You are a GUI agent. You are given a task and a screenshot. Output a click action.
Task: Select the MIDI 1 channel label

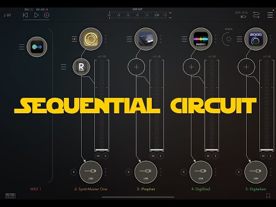pyautogui.click(x=36, y=189)
